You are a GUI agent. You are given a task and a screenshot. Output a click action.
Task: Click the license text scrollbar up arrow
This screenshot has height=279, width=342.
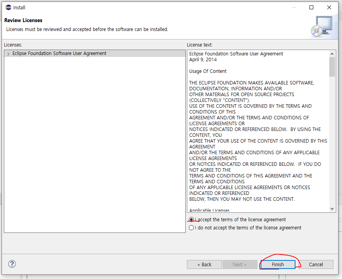(x=332, y=54)
